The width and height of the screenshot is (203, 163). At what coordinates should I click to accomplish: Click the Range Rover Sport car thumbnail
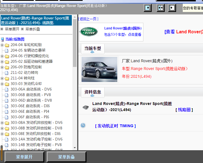[x=100, y=69]
